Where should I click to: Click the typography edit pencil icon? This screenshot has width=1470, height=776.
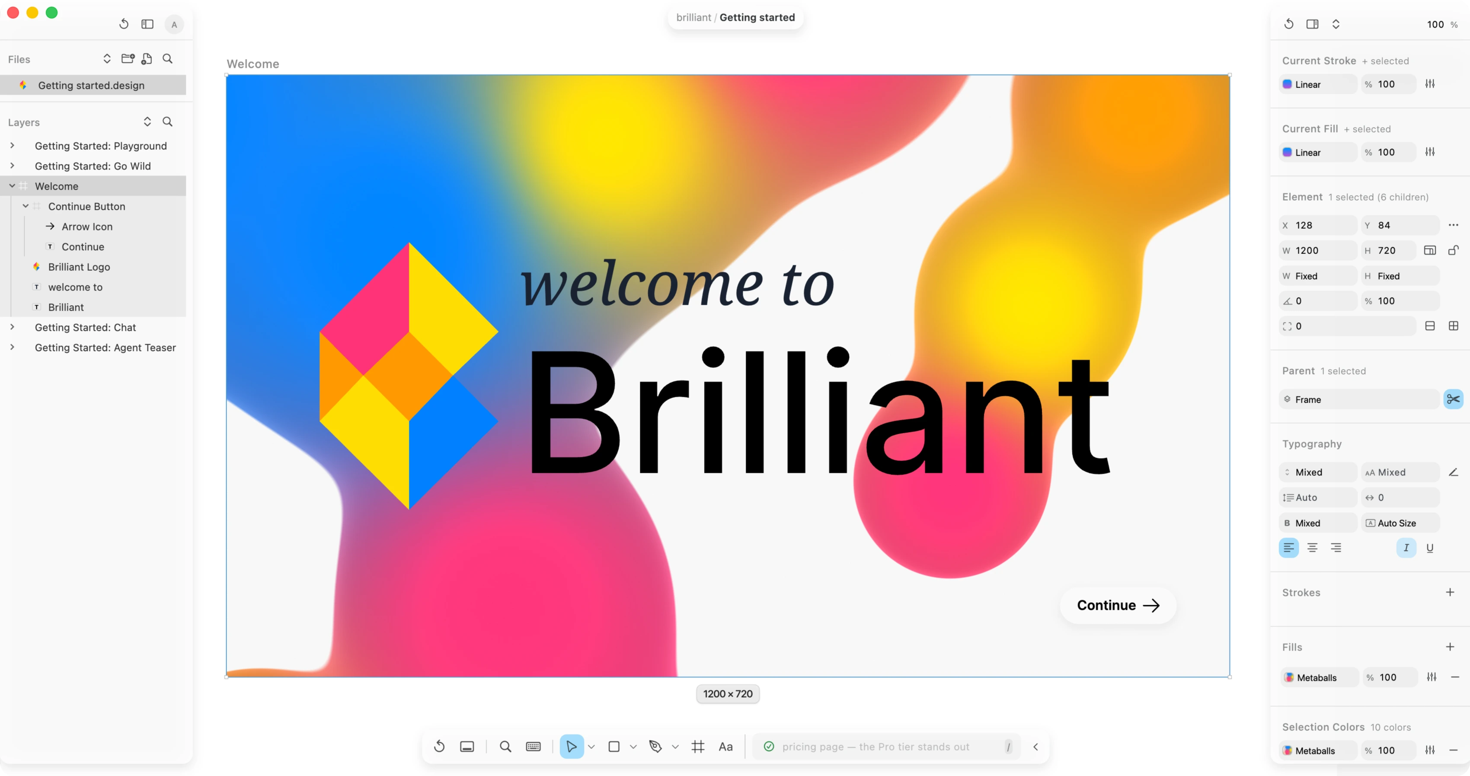click(1454, 472)
